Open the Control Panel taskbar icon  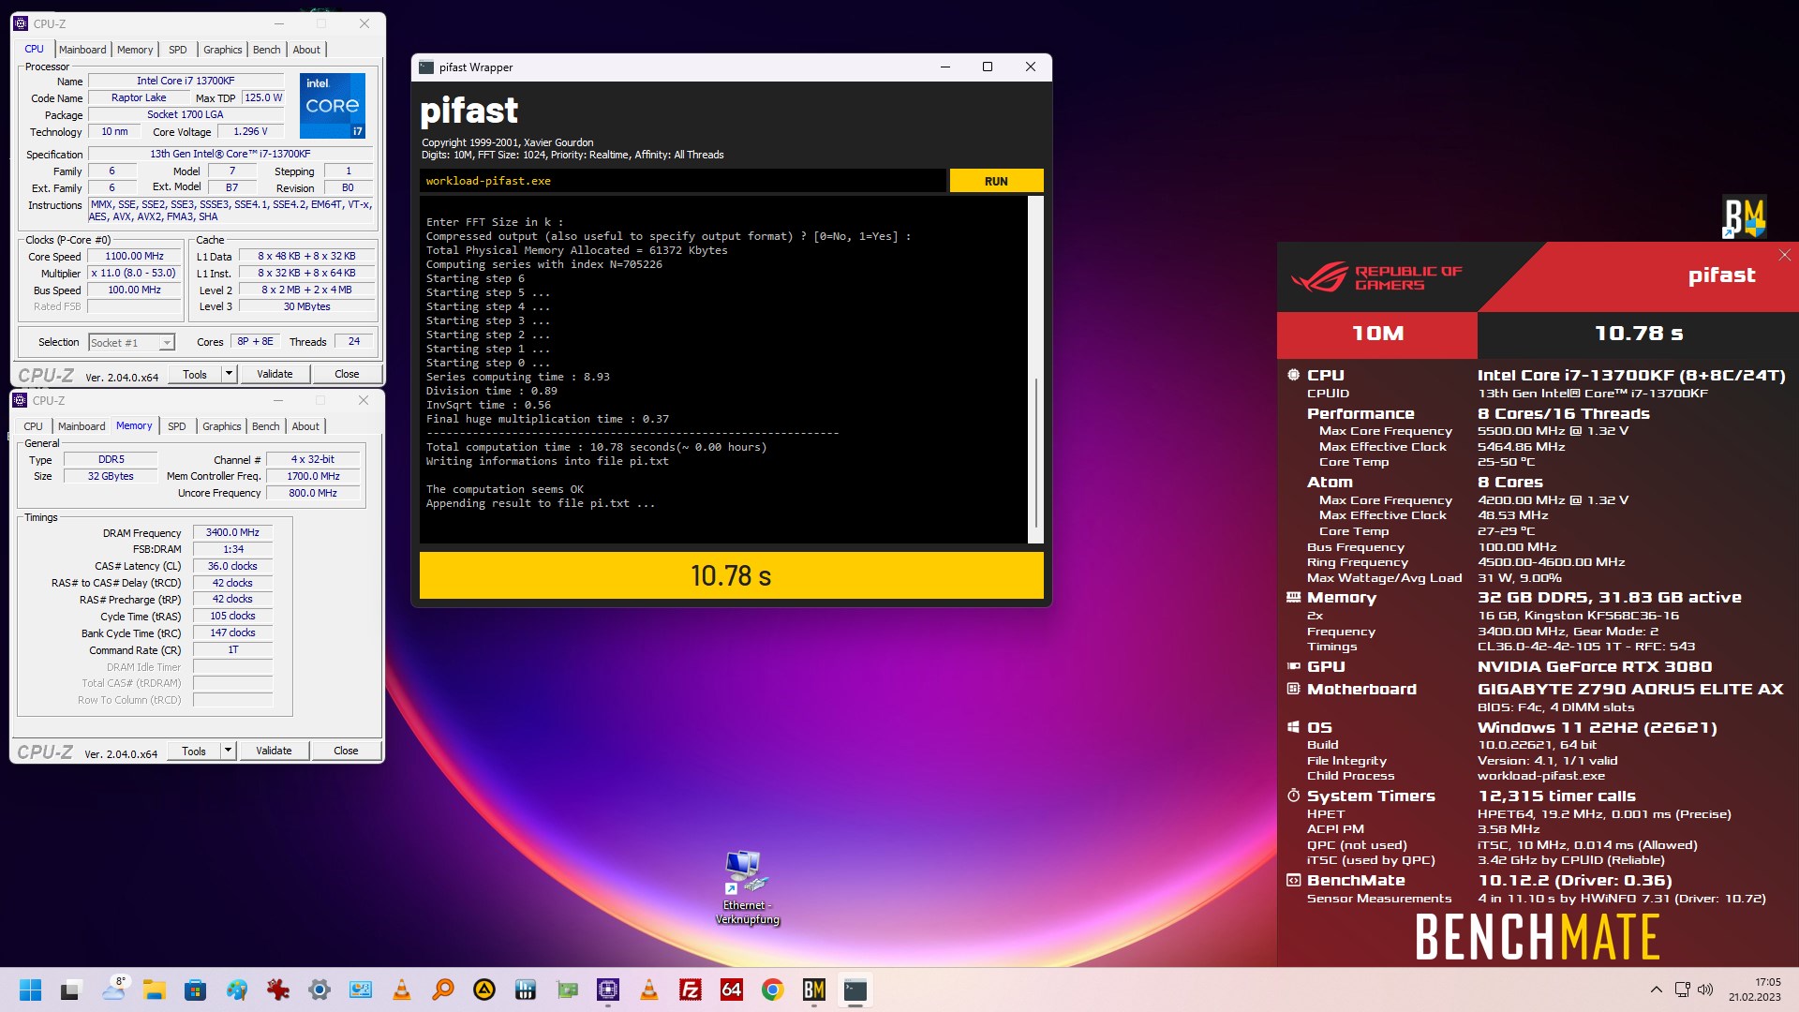click(x=360, y=990)
